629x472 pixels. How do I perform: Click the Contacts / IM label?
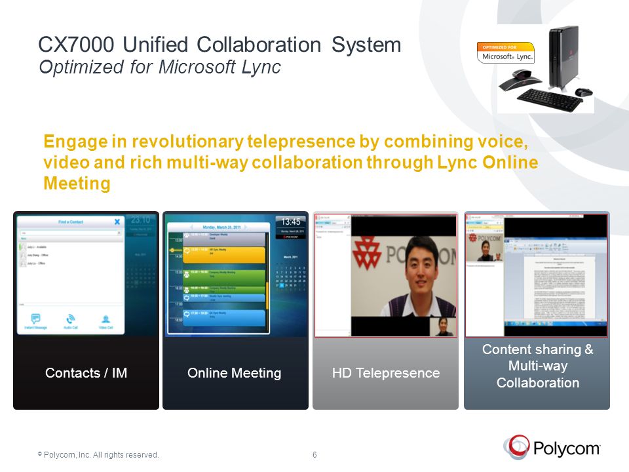86,373
